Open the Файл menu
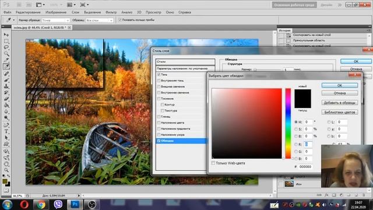Viewport: 373px width, 210px height. tap(8, 12)
